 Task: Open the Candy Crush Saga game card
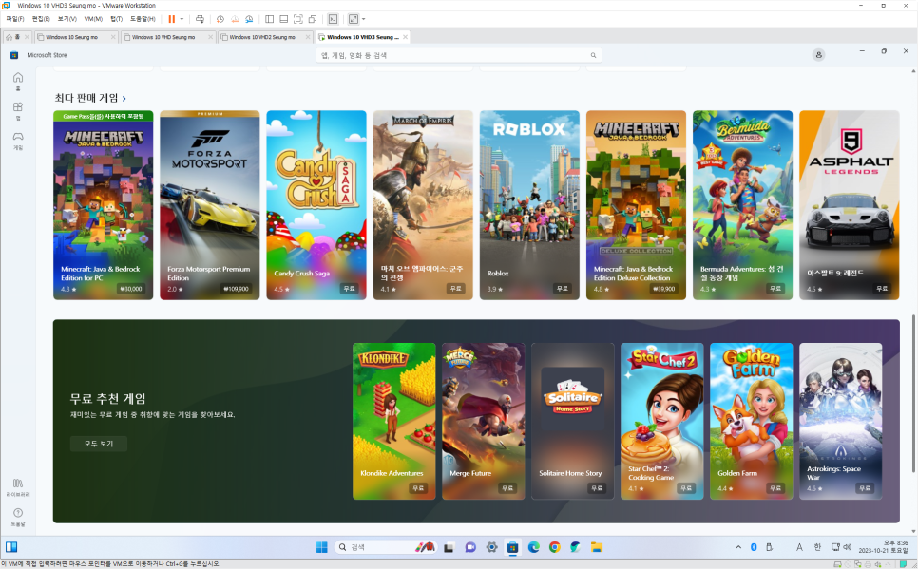[x=316, y=205]
